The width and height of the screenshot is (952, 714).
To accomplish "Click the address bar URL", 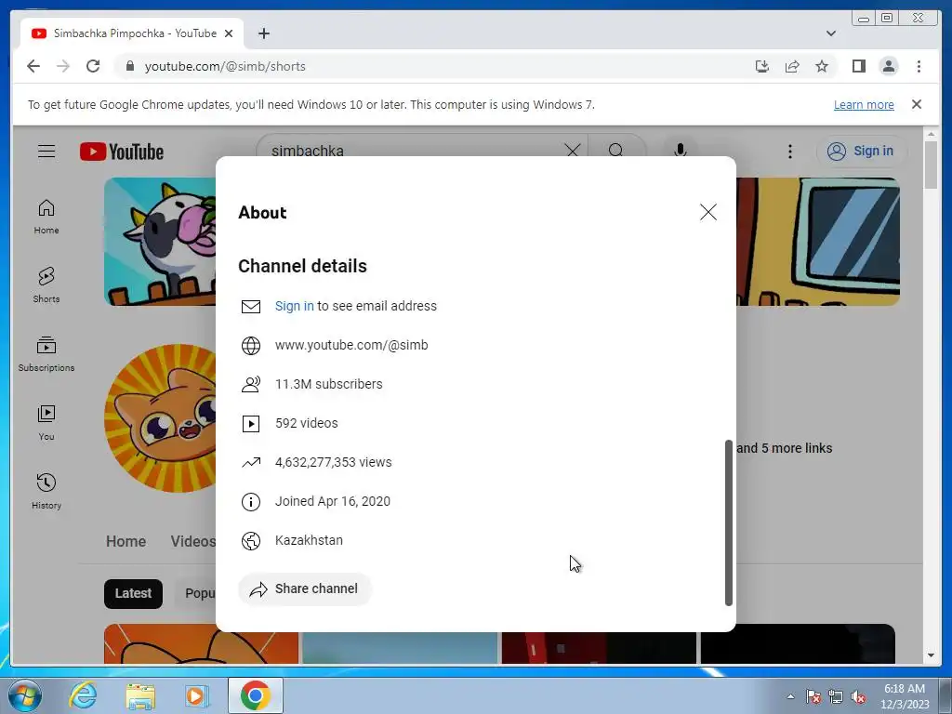I will coord(225,66).
